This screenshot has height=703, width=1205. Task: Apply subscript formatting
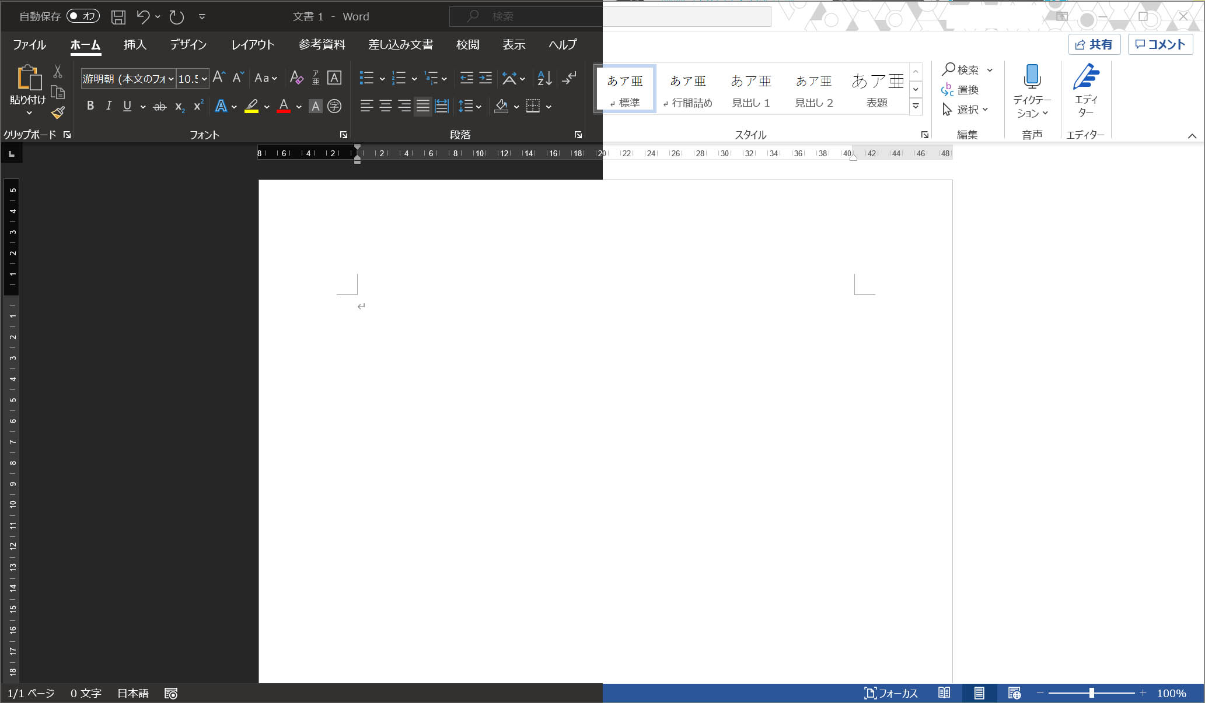(180, 106)
